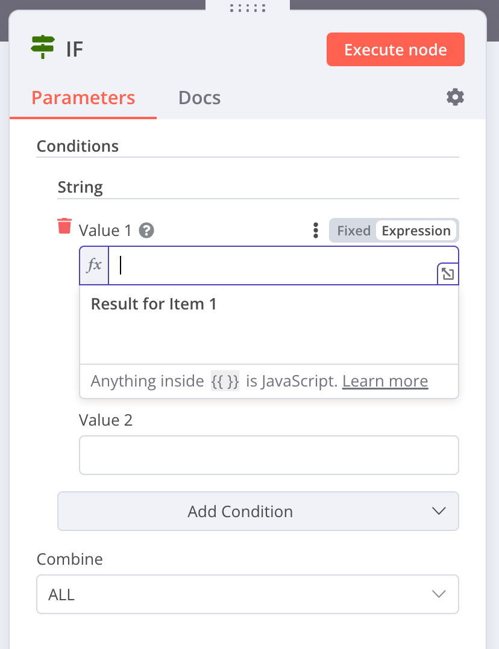Focus the Value 1 expression input
Screen dimensions: 499x649
click(271, 265)
